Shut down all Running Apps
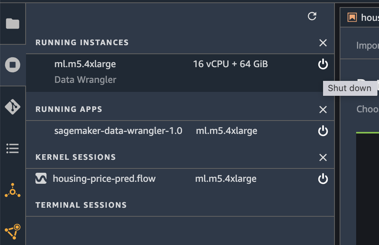 click(x=323, y=110)
